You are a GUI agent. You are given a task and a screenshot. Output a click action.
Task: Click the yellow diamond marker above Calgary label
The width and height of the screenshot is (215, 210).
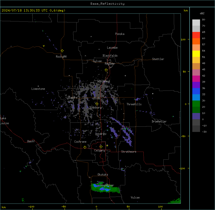point(101,147)
